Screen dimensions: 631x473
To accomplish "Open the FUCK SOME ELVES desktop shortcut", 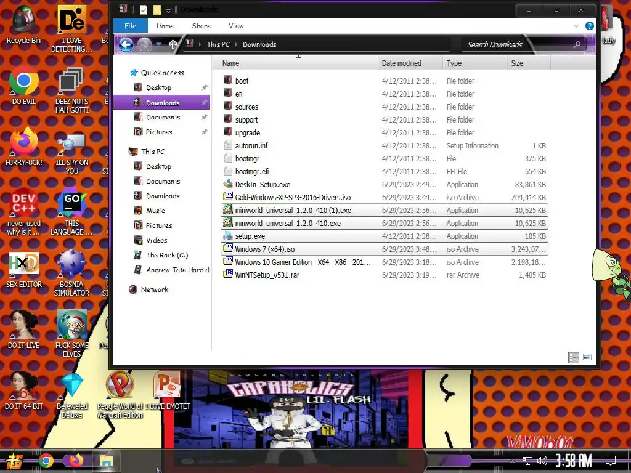I will pyautogui.click(x=71, y=334).
